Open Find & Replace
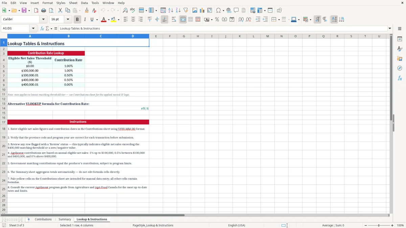Image resolution: width=406 pixels, height=228 pixels. click(125, 10)
